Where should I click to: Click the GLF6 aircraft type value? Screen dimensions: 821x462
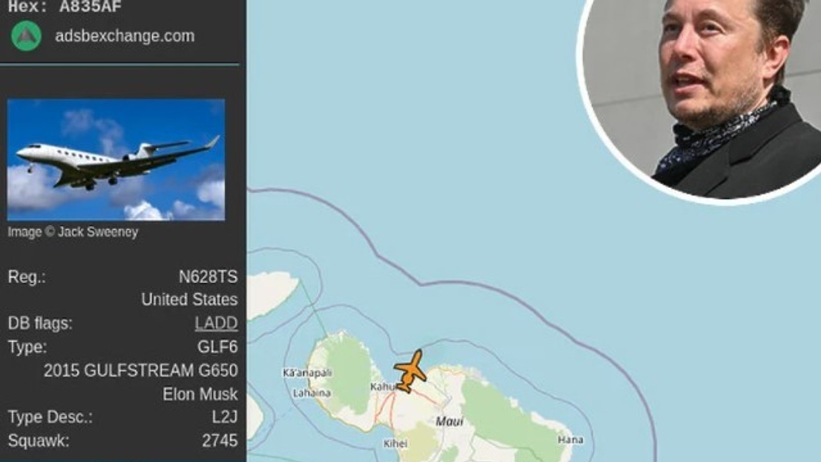click(x=218, y=347)
